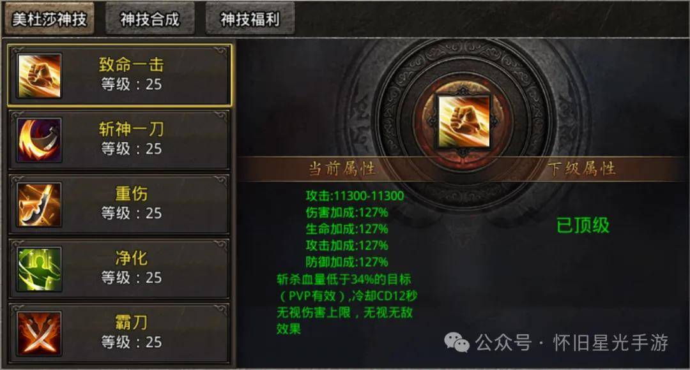This screenshot has height=370, width=690.
Task: Pick the 霸刀 skill entry
Action: pyautogui.click(x=119, y=334)
